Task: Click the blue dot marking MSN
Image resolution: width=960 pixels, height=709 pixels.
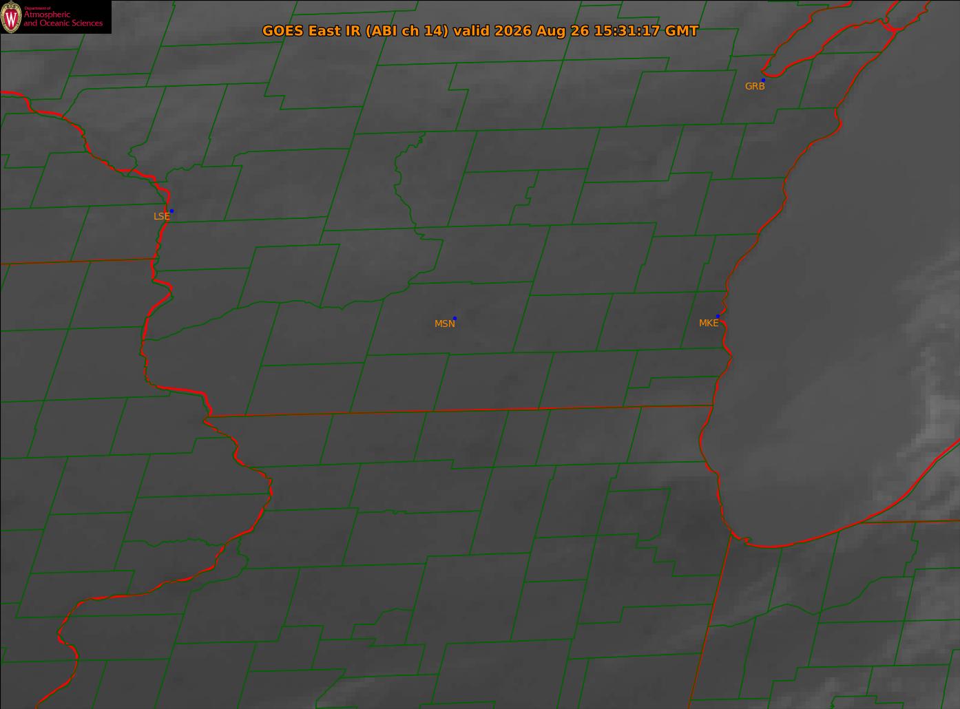Action: (x=455, y=318)
